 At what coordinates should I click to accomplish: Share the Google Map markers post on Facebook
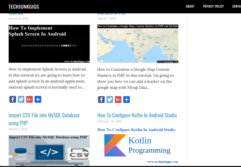click(x=101, y=100)
